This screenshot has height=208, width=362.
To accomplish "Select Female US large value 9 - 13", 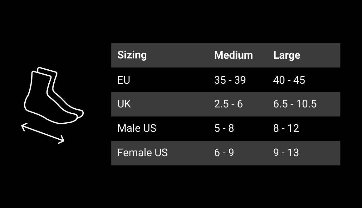I will (286, 152).
